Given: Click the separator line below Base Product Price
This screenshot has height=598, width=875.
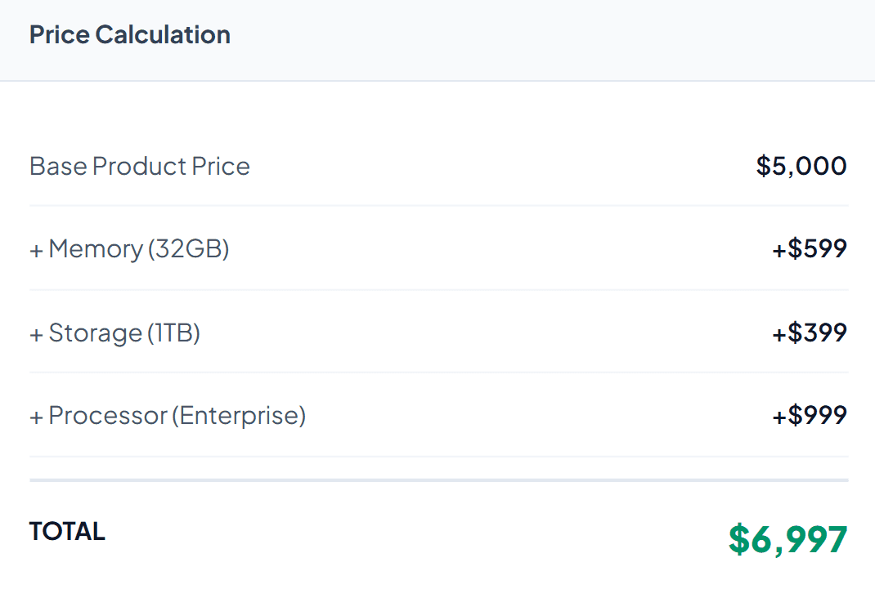Looking at the screenshot, I should coord(438,206).
